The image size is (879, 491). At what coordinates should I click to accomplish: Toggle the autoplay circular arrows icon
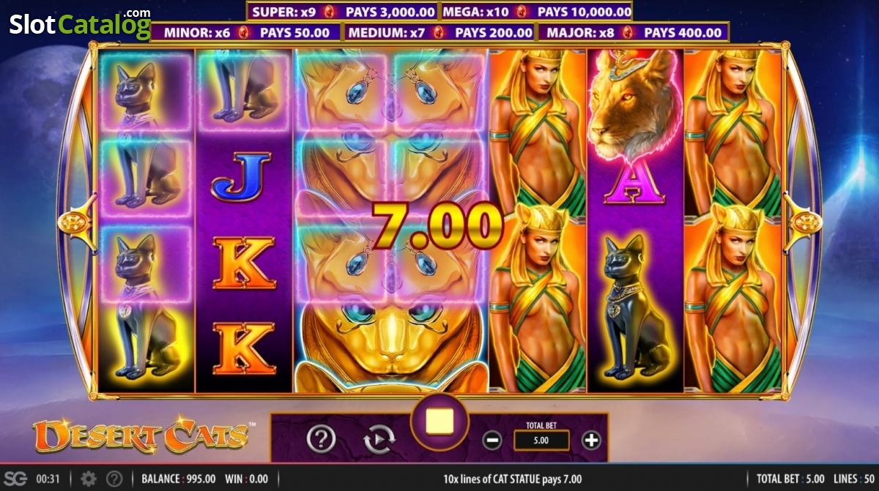tap(379, 439)
